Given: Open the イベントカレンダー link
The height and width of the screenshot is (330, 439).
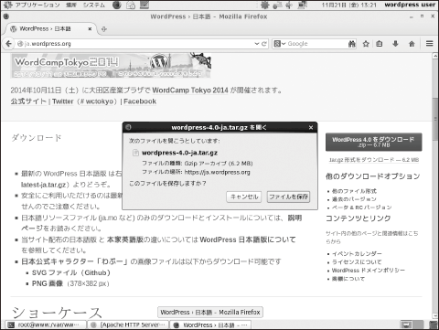Looking at the screenshot, I should pos(357,253).
